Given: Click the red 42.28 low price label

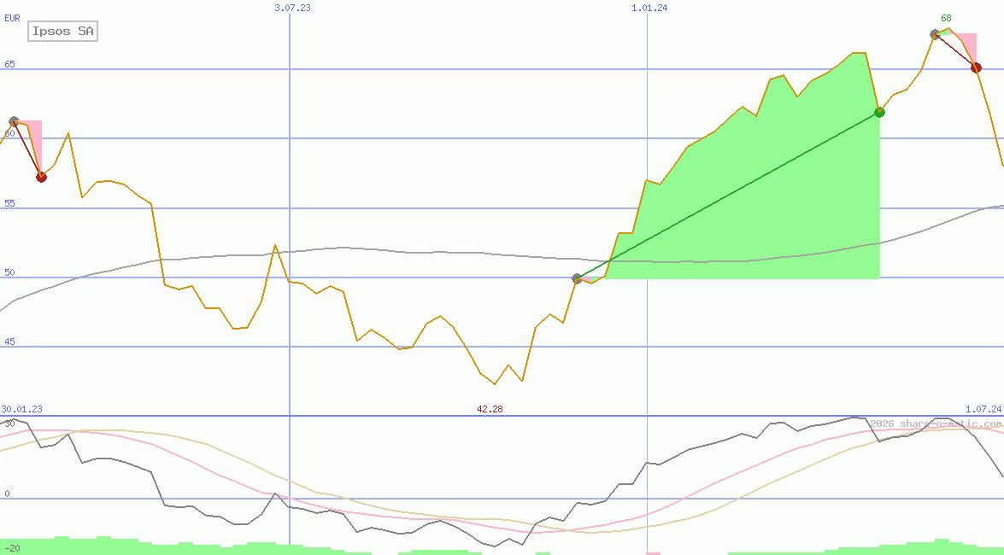Looking at the screenshot, I should [x=490, y=409].
